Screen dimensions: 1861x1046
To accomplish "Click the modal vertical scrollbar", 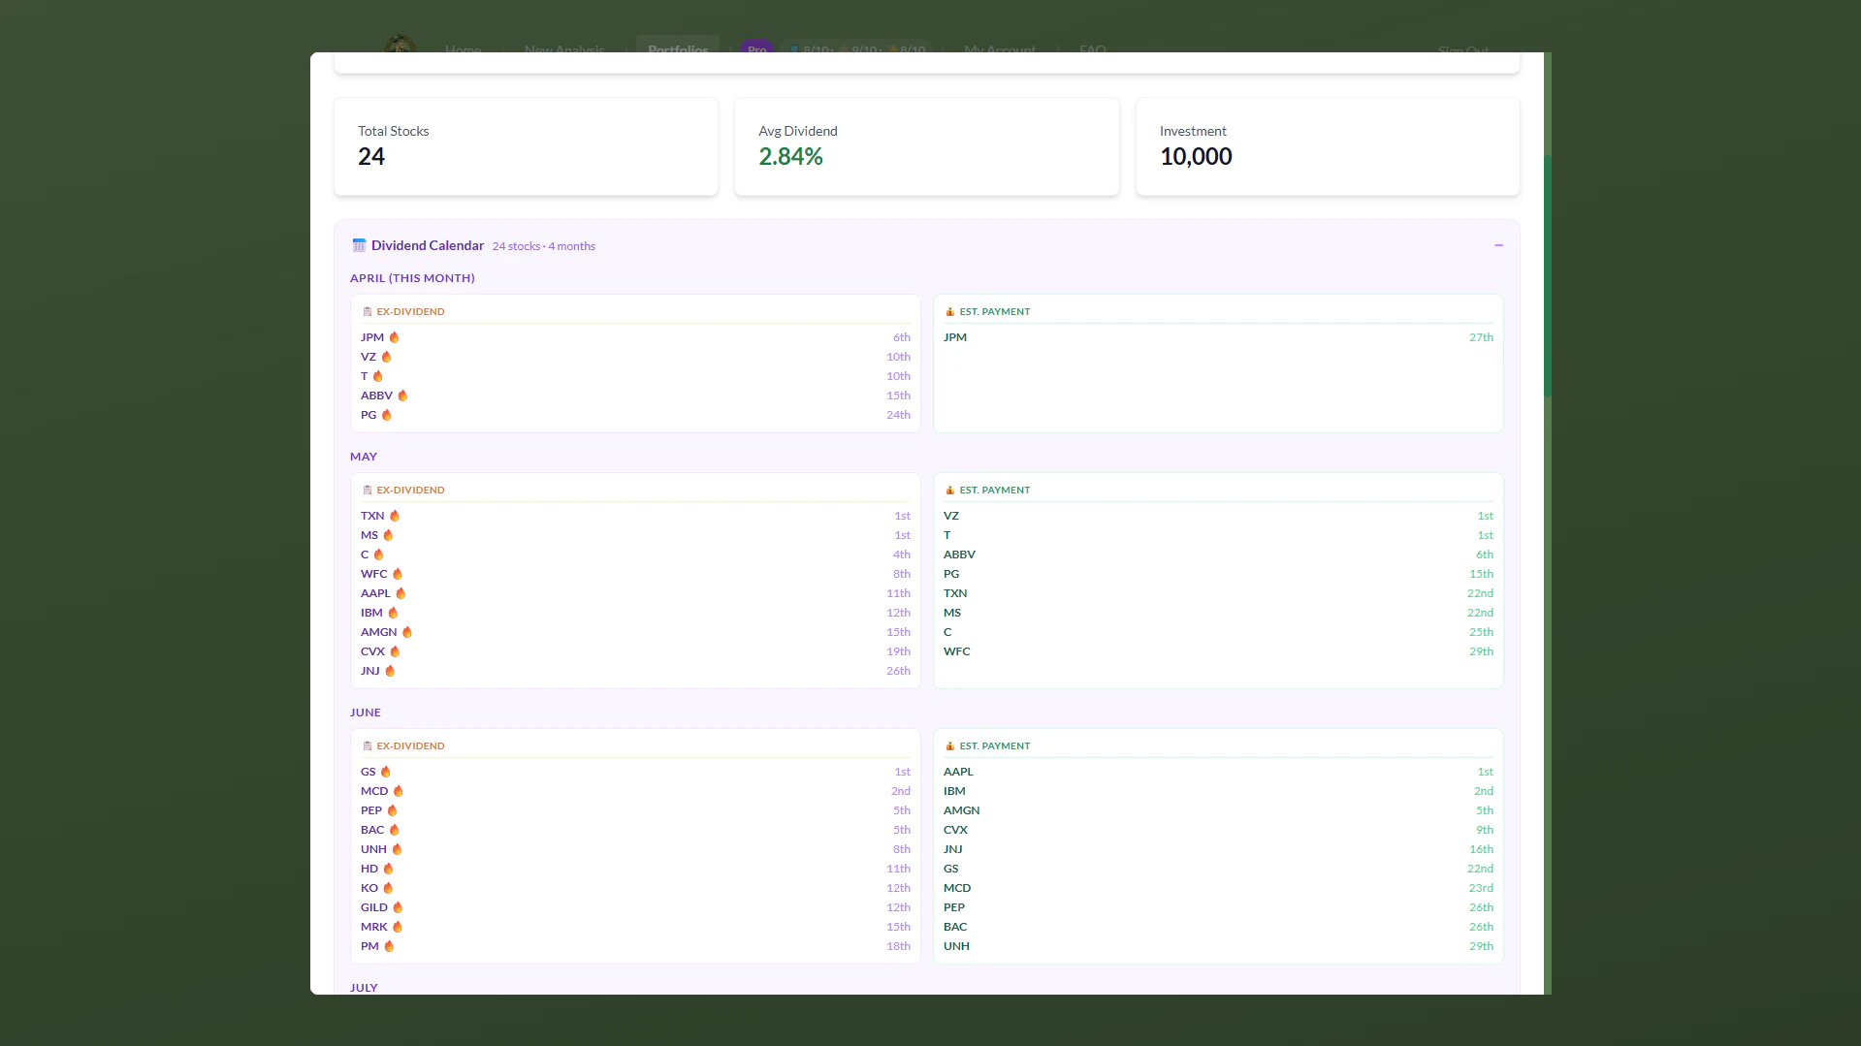I will pyautogui.click(x=1548, y=276).
